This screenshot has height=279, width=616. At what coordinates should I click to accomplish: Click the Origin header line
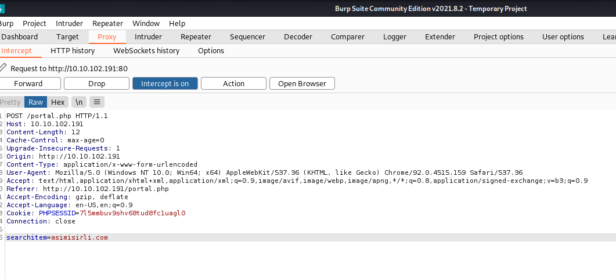63,156
